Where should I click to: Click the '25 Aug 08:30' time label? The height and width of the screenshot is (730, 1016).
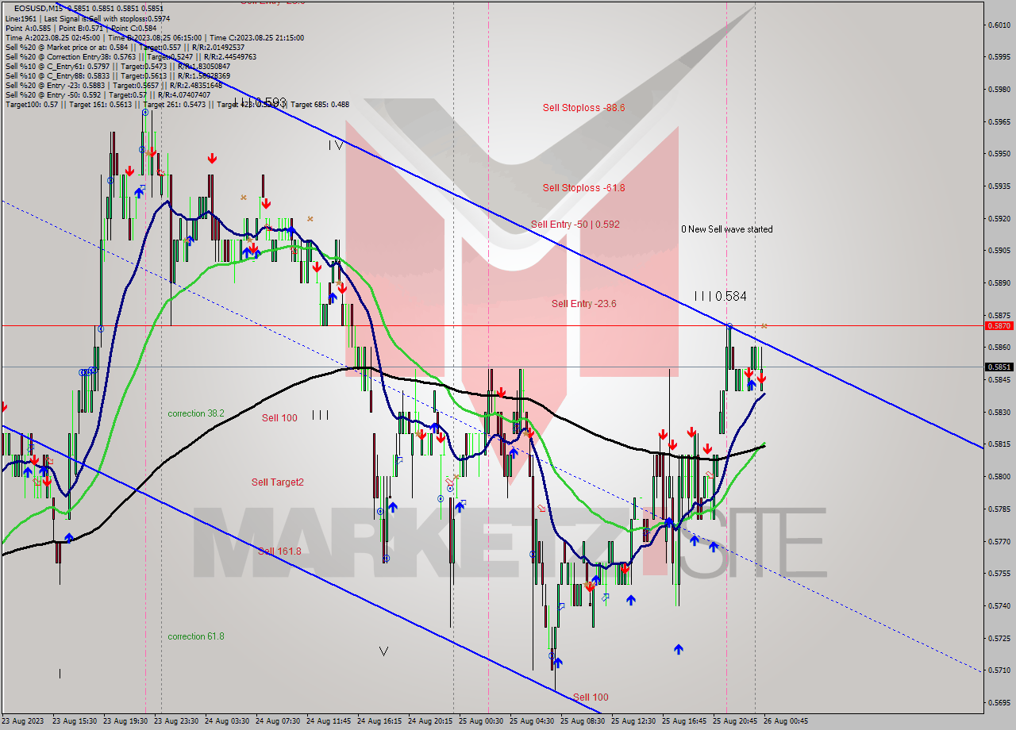tap(583, 721)
